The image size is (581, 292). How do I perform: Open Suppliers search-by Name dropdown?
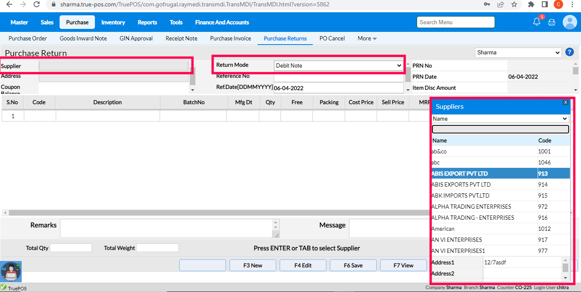click(x=500, y=119)
